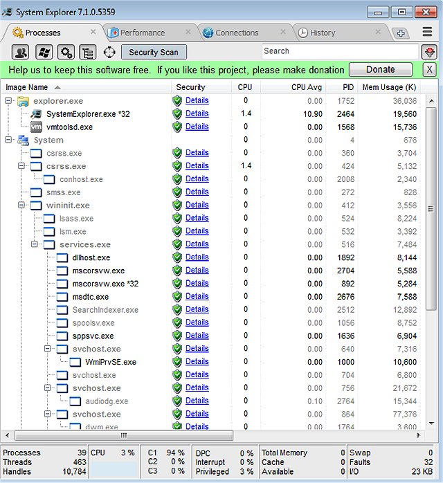Click security shield for lsass.exe
Viewport: 443px width, 483px height.
[x=177, y=218]
